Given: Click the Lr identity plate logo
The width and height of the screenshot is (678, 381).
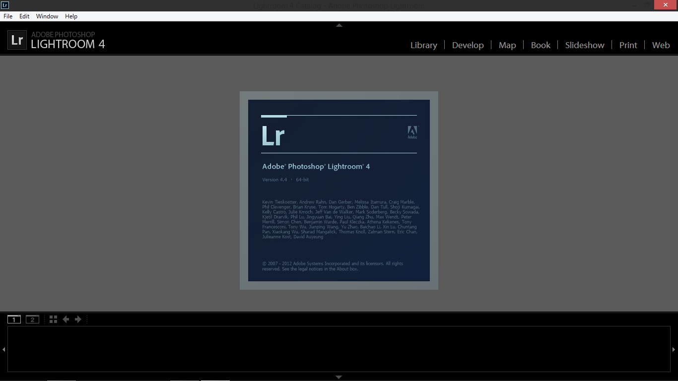Looking at the screenshot, I should click(17, 40).
